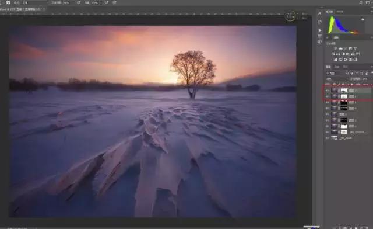The width and height of the screenshot is (373, 229).
Task: Hide the bottom smart object layer
Action: pyautogui.click(x=328, y=138)
